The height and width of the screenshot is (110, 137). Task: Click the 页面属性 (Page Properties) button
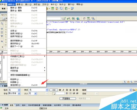68,99
